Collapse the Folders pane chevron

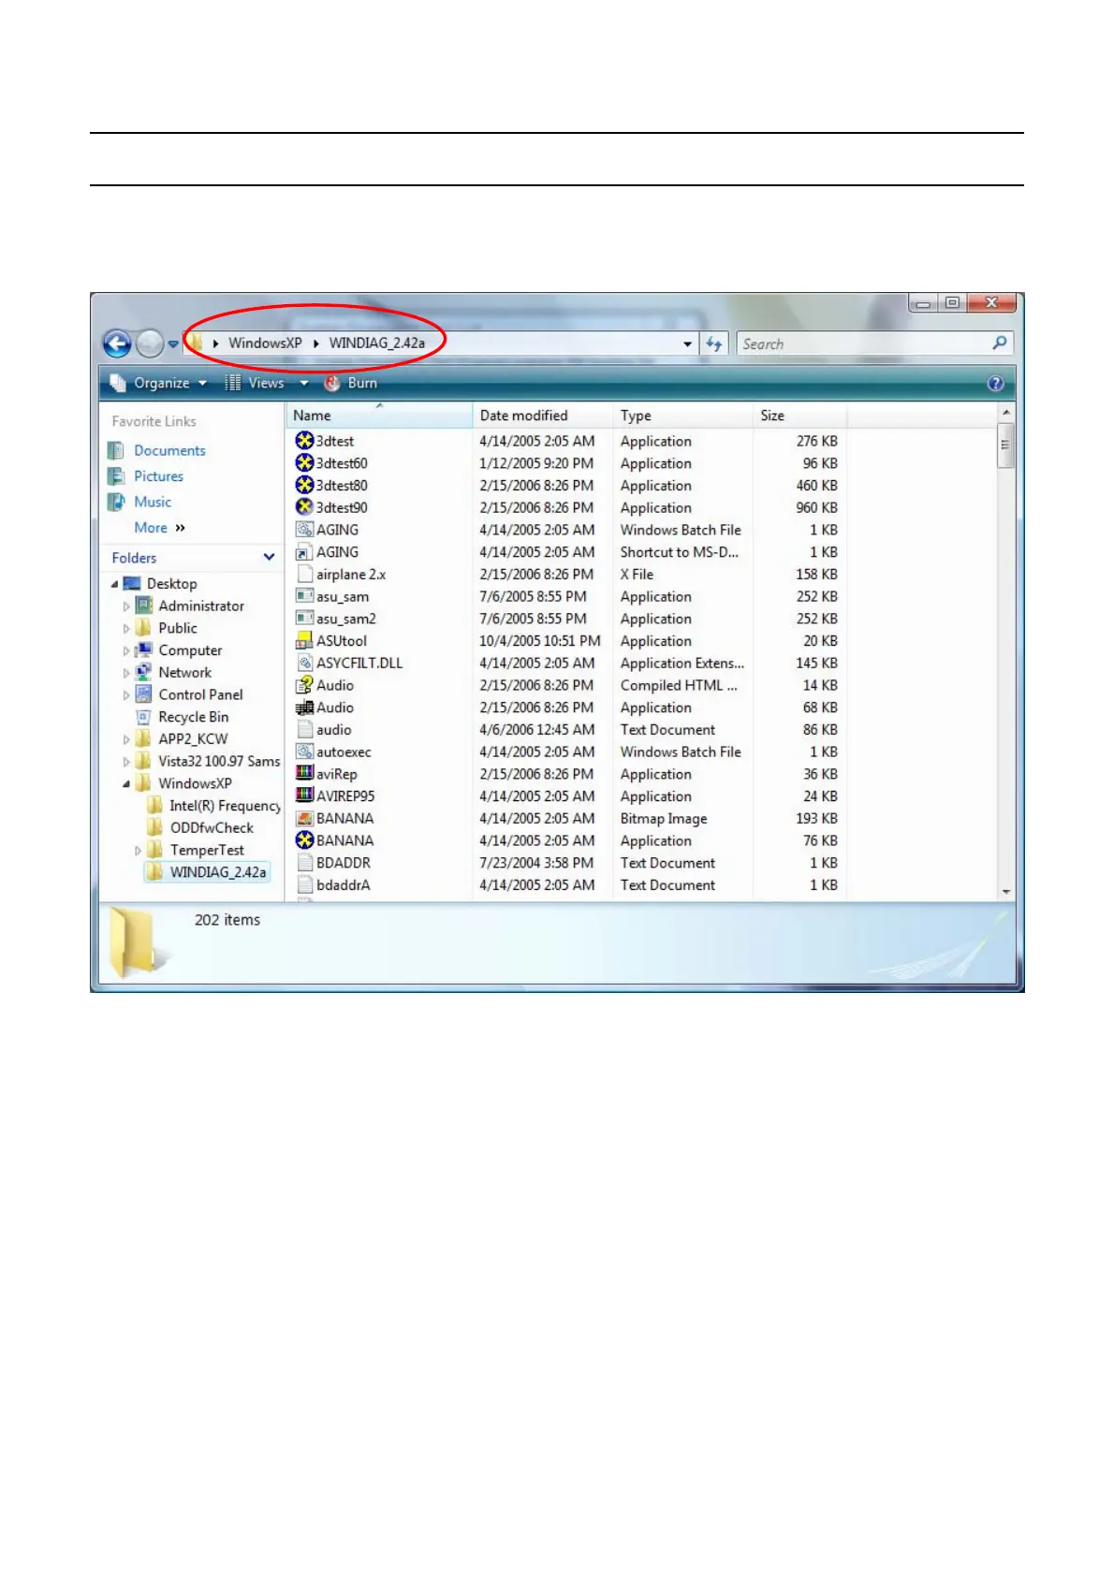(270, 557)
